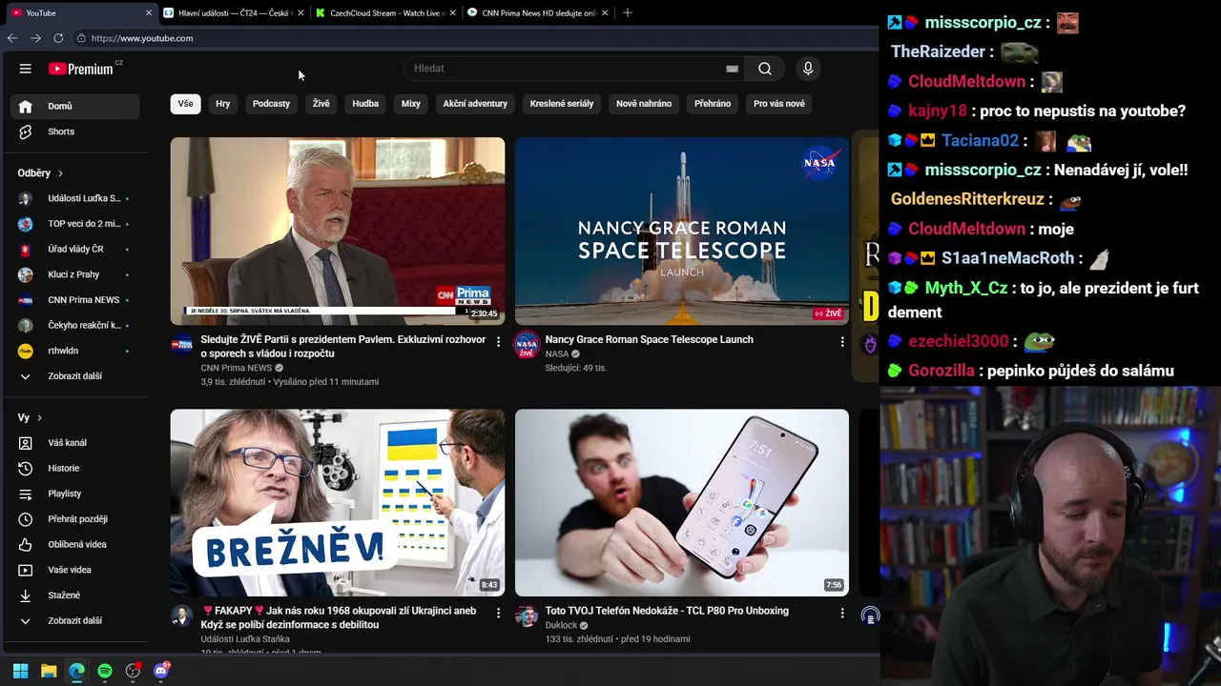Viewport: 1221px width, 686px height.
Task: Click the browser address bar showing youtube.com
Action: (x=477, y=38)
